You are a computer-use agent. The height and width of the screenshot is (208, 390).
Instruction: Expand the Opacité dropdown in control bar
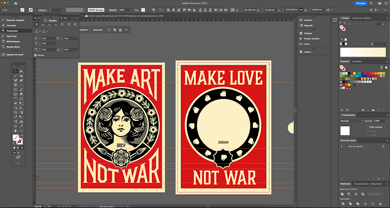[131, 10]
